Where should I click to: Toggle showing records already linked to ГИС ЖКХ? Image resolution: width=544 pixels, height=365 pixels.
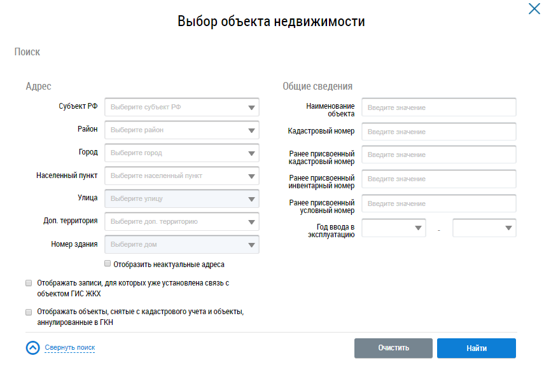point(29,282)
